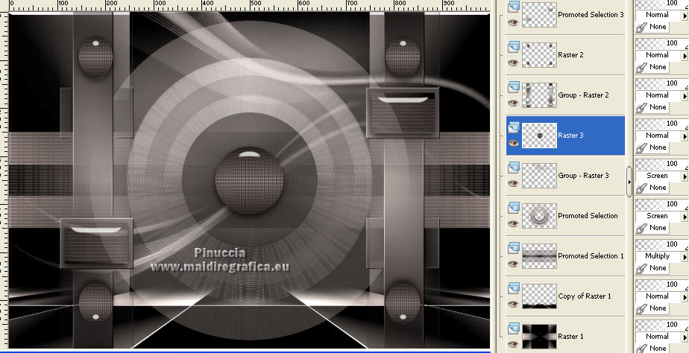The width and height of the screenshot is (689, 353).
Task: Hide the Group - Raster 3 layer
Action: (x=513, y=183)
